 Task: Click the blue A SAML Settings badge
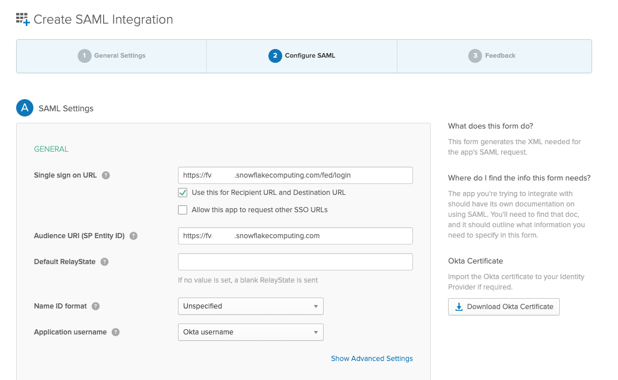[x=24, y=108]
